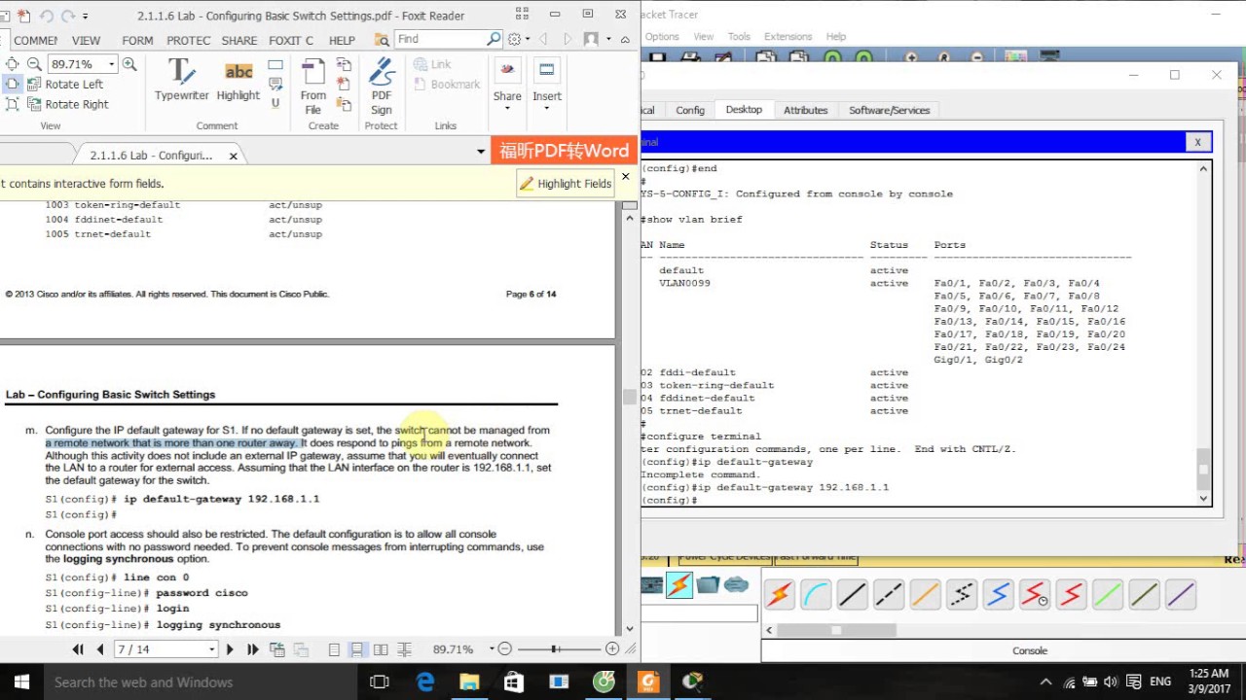The height and width of the screenshot is (700, 1246).
Task: Select the Typewriter tool in Foxit
Action: click(x=181, y=80)
